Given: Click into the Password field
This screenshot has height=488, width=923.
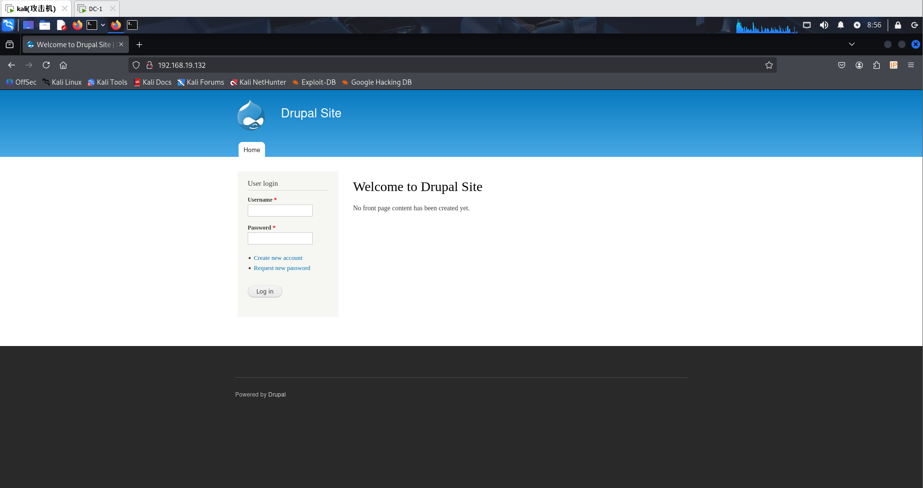Looking at the screenshot, I should 280,238.
